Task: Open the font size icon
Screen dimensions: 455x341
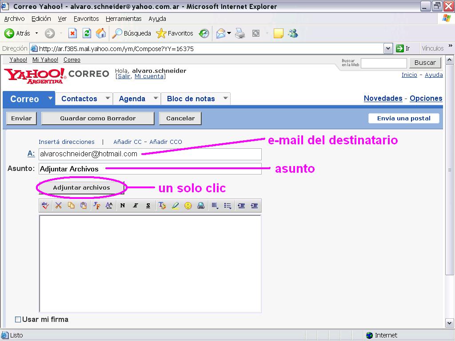Action: click(109, 206)
